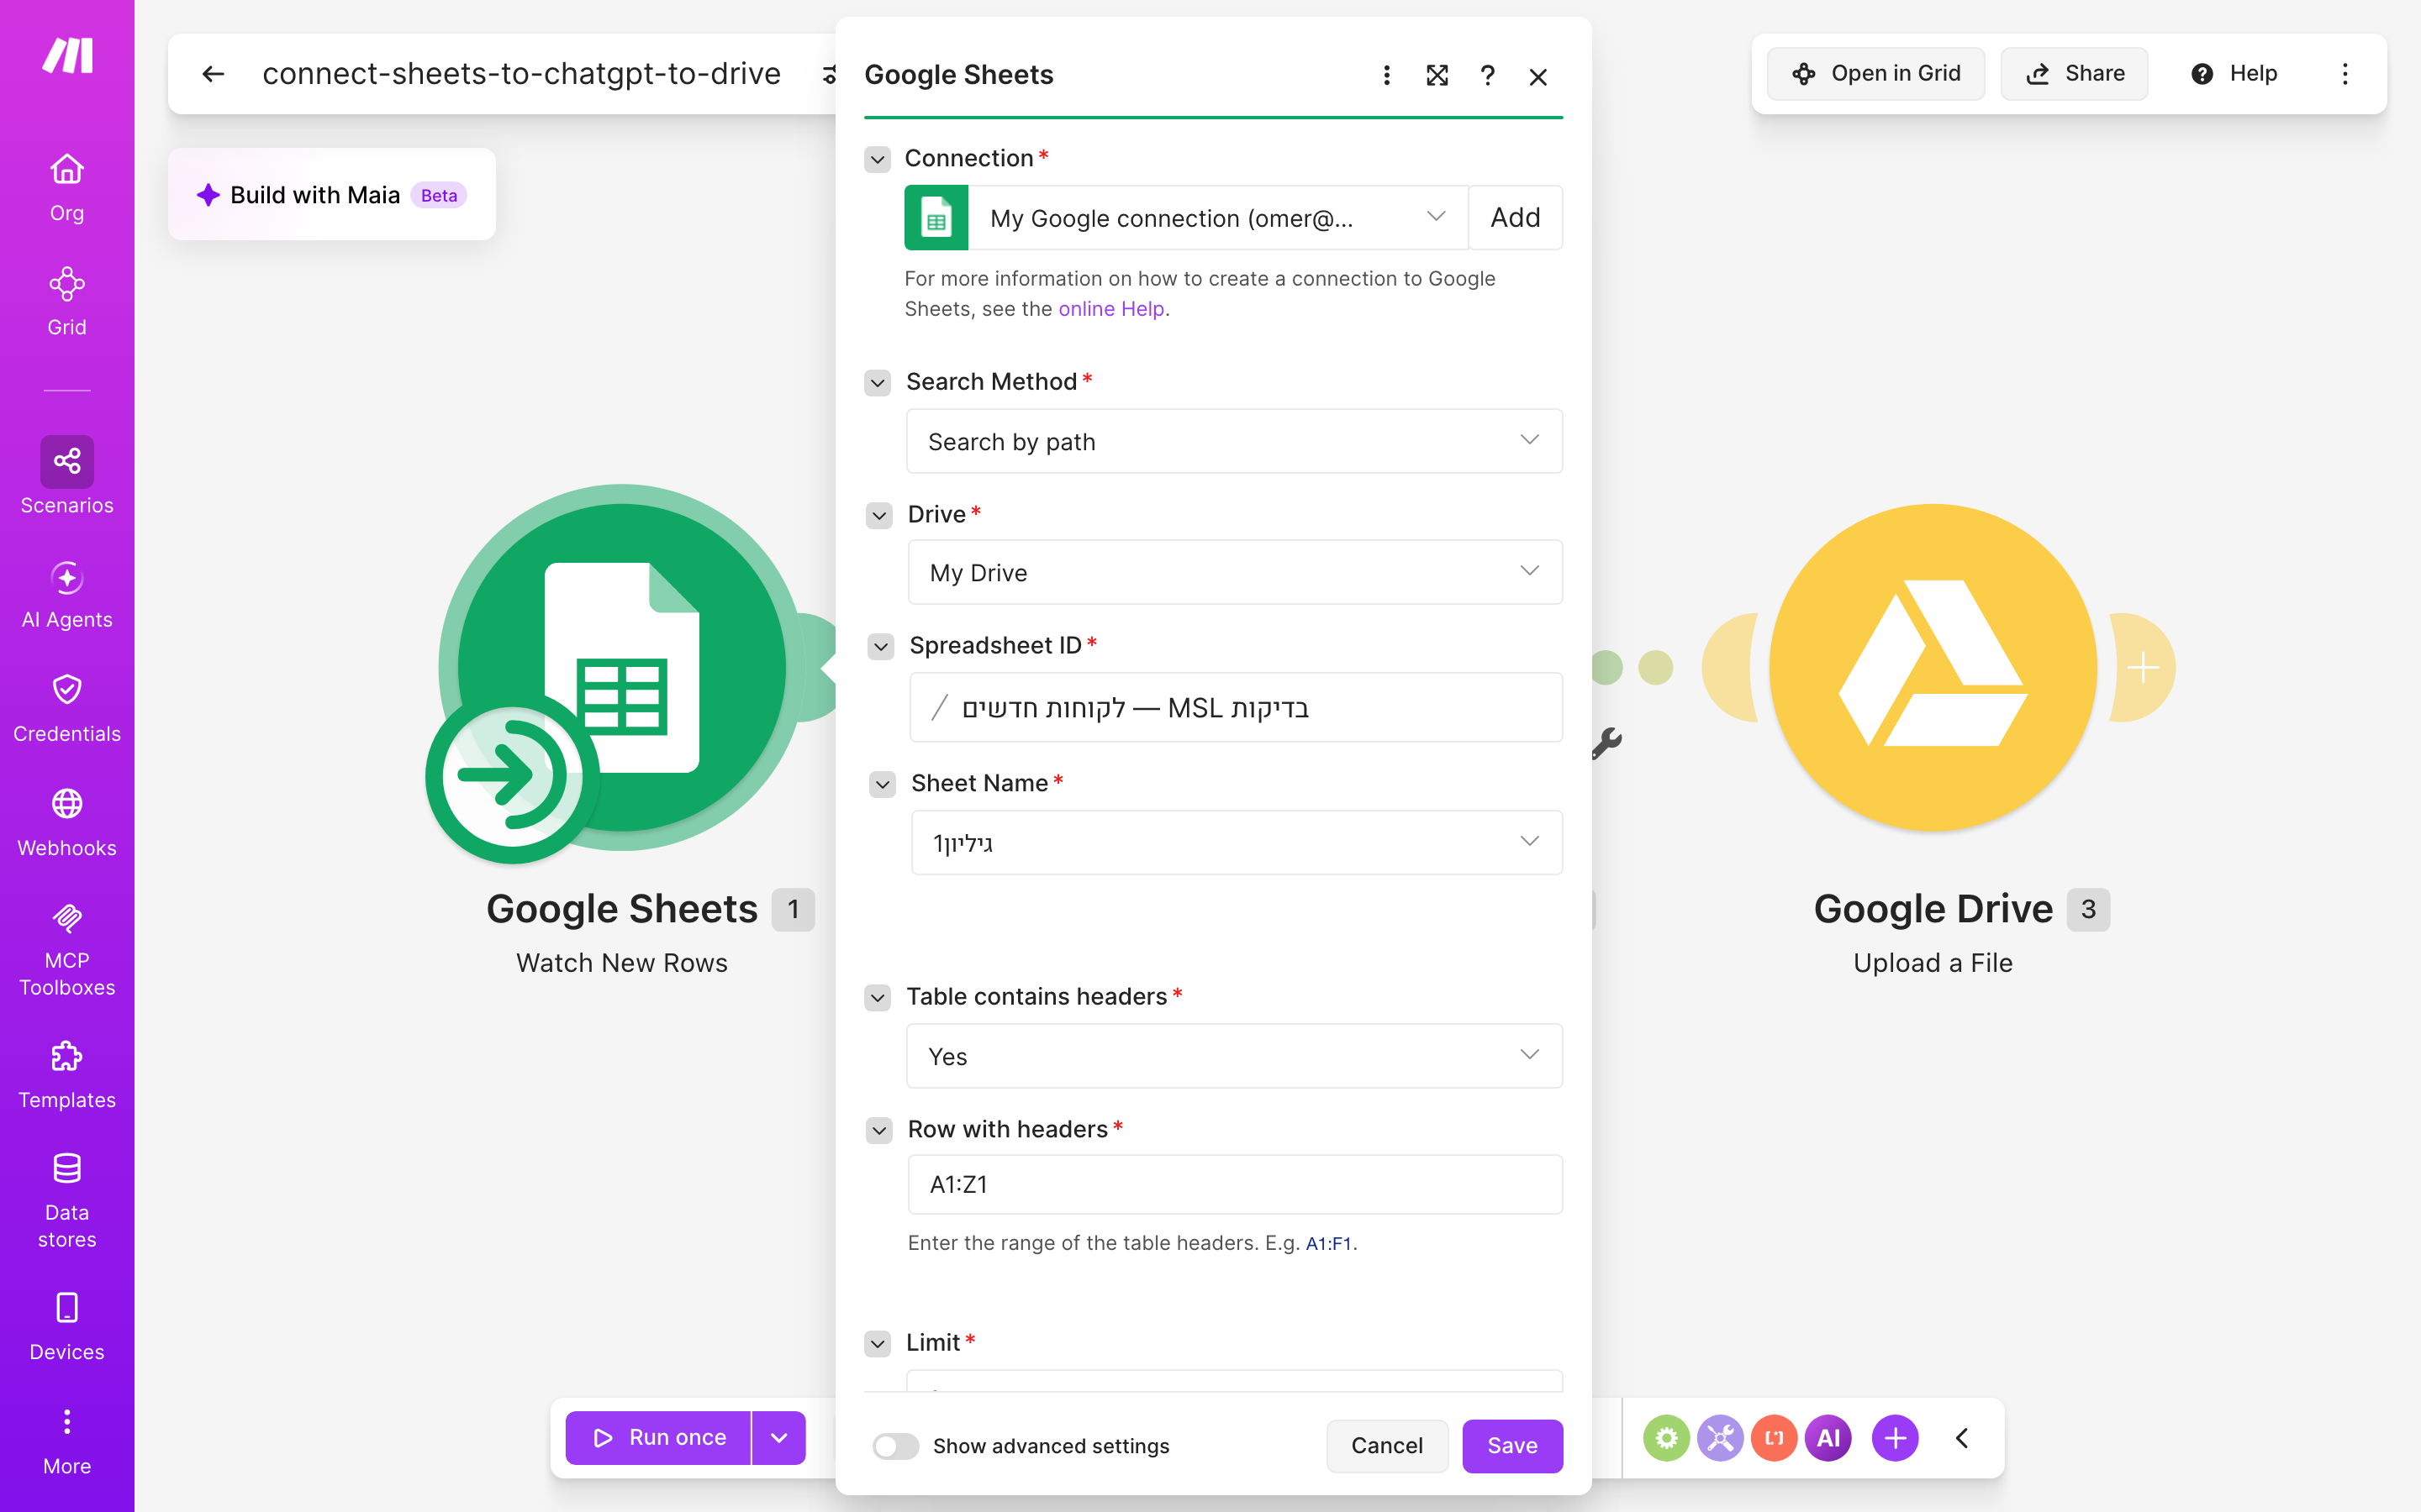Image resolution: width=2421 pixels, height=1512 pixels.
Task: Open the Devices page
Action: click(67, 1327)
